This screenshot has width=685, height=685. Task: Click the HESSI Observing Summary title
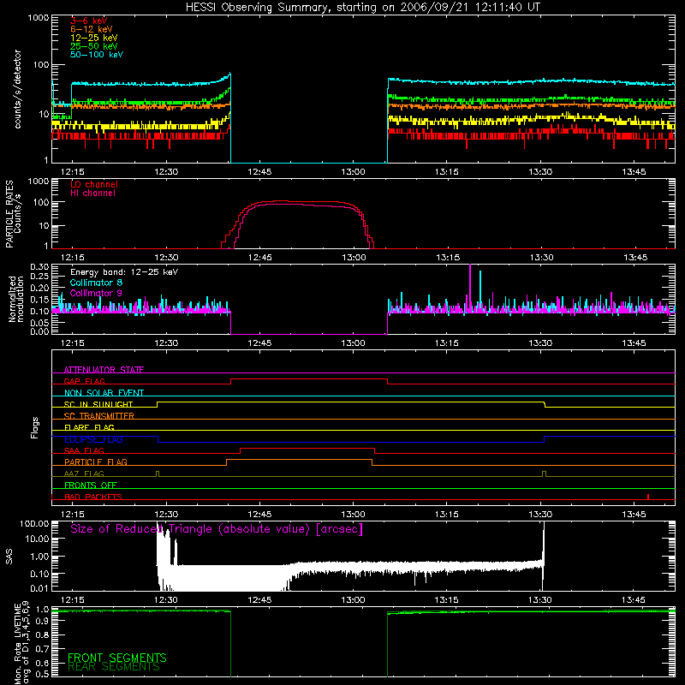(362, 8)
